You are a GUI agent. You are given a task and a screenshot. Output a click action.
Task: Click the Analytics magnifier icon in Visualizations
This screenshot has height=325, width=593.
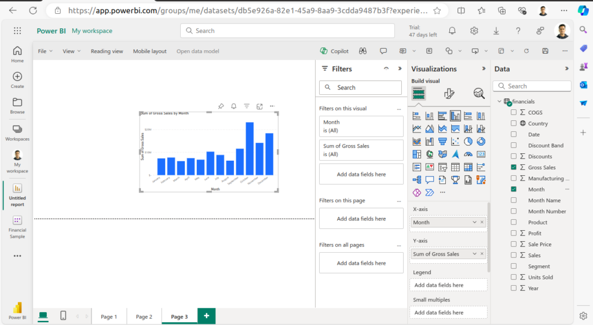coord(479,94)
